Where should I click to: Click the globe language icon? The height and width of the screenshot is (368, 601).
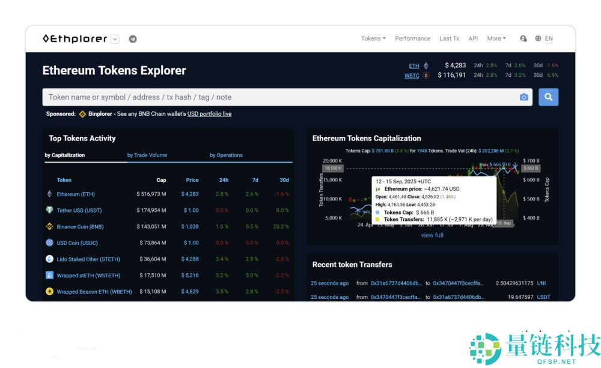click(538, 38)
